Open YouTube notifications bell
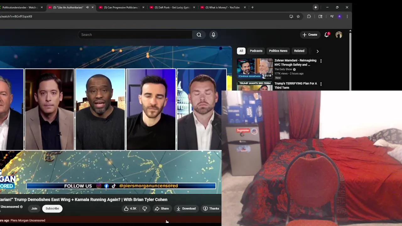This screenshot has width=402, height=226. (x=327, y=35)
